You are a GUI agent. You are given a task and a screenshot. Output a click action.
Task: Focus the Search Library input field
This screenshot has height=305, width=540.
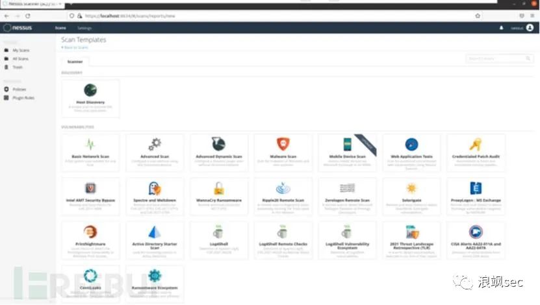coord(500,59)
